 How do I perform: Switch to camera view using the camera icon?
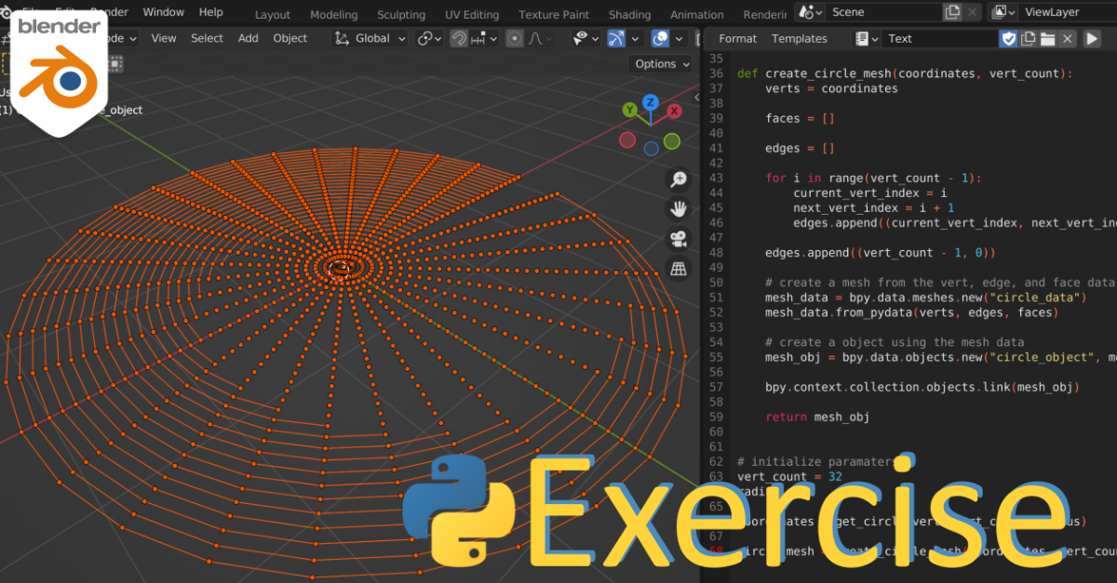[x=679, y=238]
